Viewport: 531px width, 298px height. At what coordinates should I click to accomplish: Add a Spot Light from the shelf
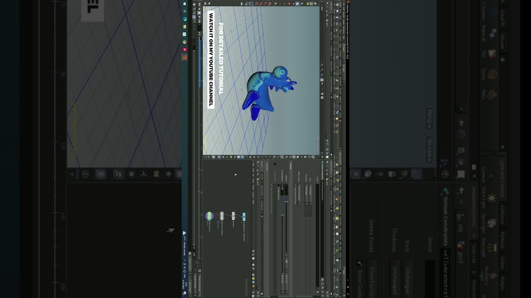coord(337,172)
